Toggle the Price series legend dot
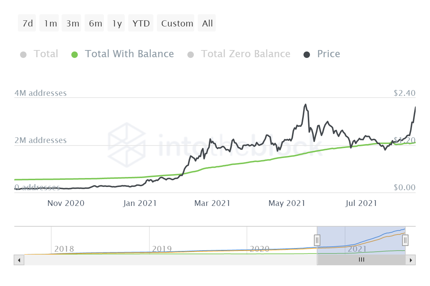 point(307,55)
